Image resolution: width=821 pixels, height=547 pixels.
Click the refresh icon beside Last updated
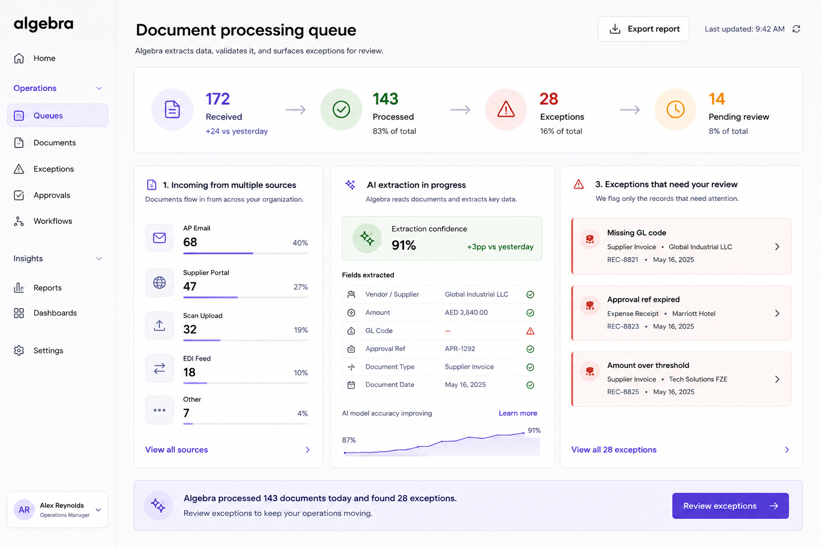coord(796,29)
